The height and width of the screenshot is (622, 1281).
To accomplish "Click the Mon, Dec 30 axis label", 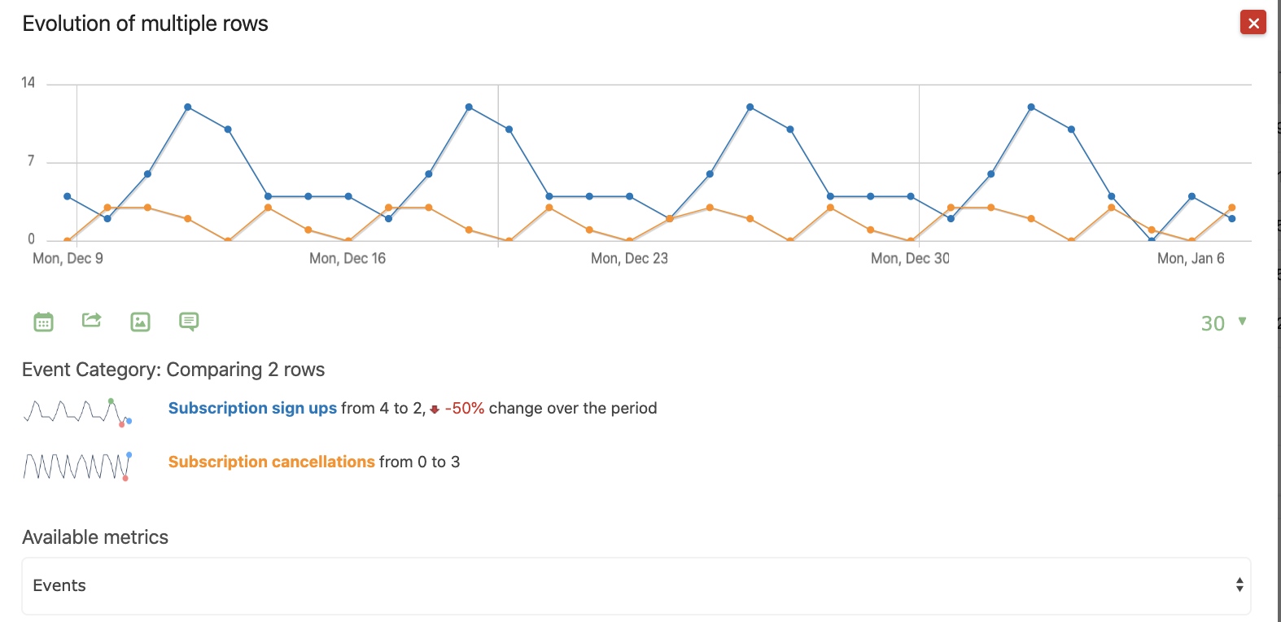I will 910,259.
